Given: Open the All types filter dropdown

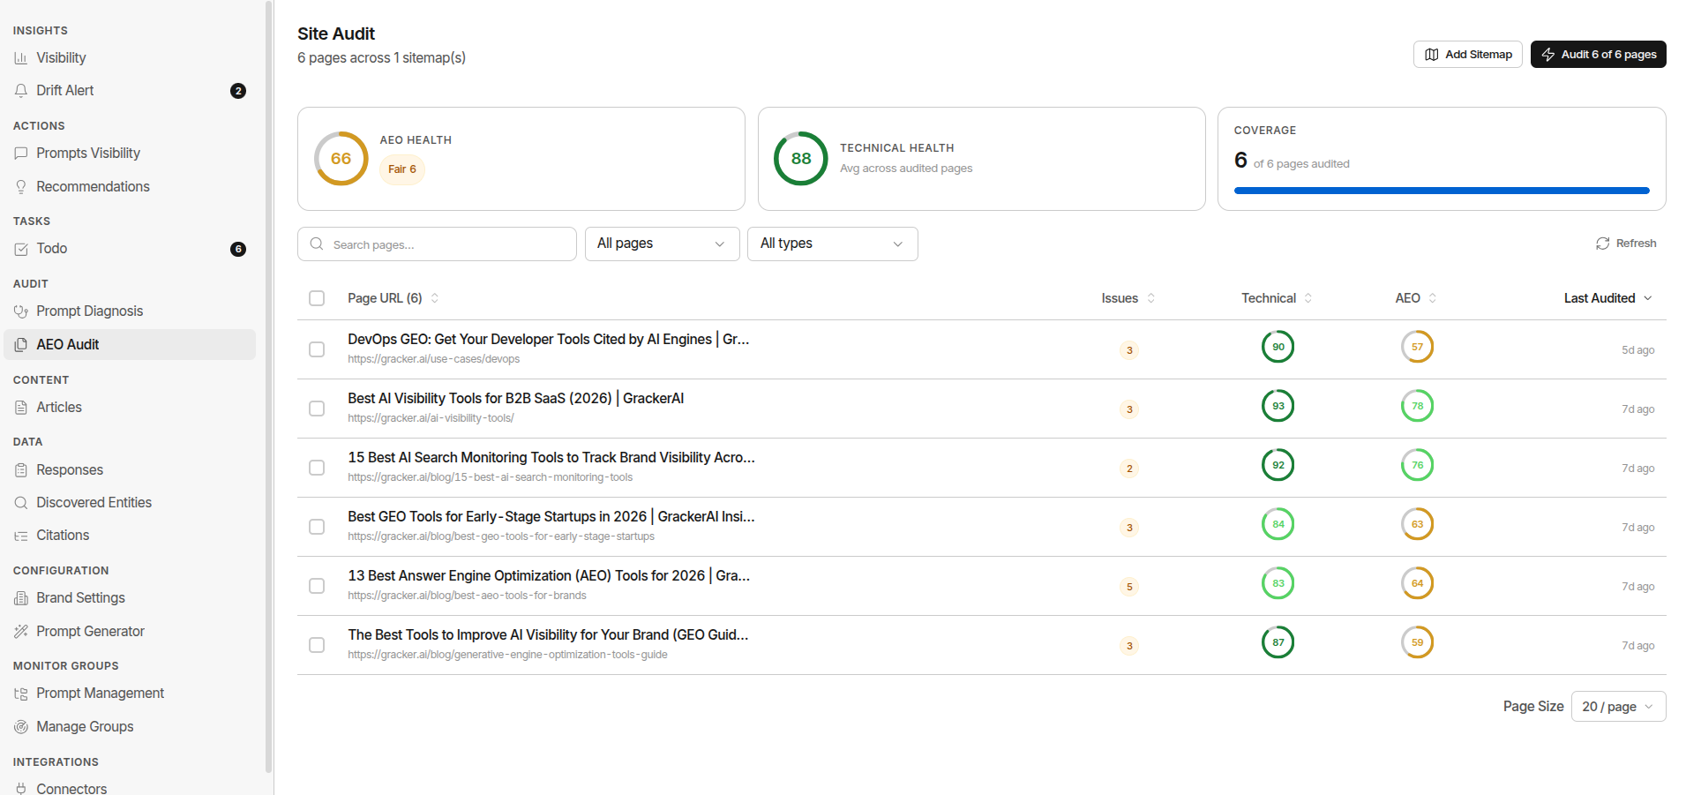Looking at the screenshot, I should coord(833,244).
